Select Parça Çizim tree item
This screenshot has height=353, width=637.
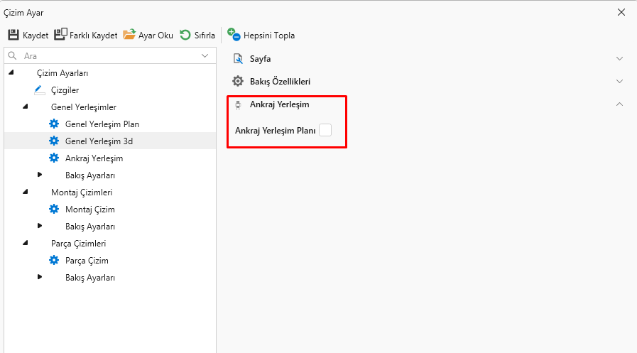tap(87, 261)
